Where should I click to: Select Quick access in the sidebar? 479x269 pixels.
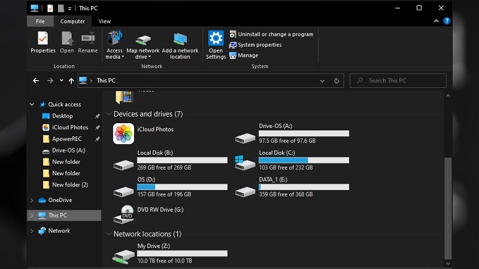click(65, 104)
